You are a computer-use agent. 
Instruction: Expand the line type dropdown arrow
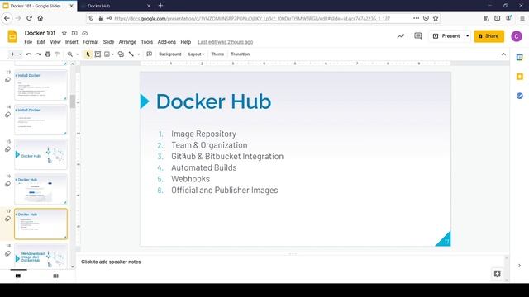pos(138,54)
